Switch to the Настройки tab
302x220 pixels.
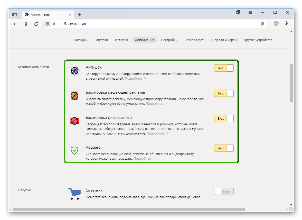169,40
